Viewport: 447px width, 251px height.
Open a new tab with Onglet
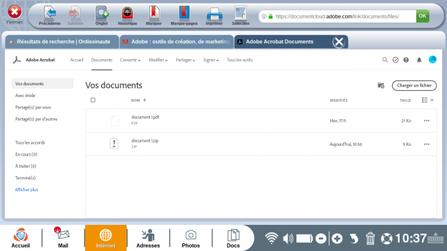click(x=102, y=15)
